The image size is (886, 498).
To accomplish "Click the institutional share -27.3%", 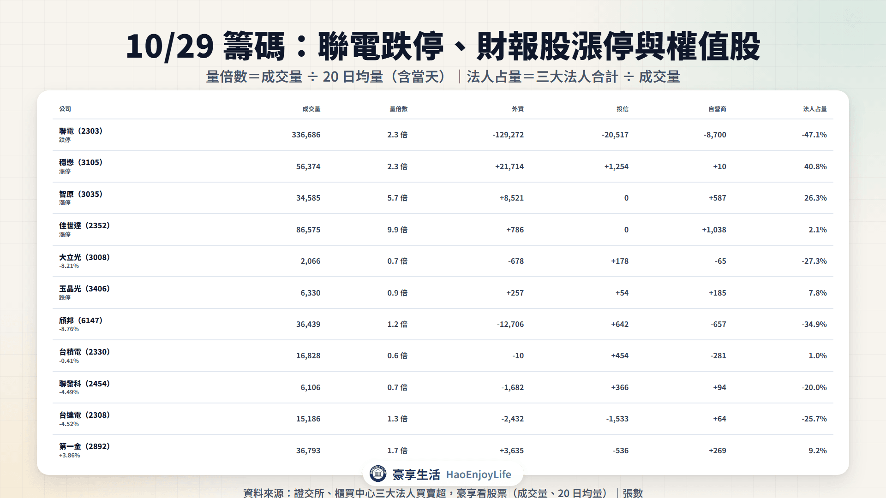I will pyautogui.click(x=814, y=261).
